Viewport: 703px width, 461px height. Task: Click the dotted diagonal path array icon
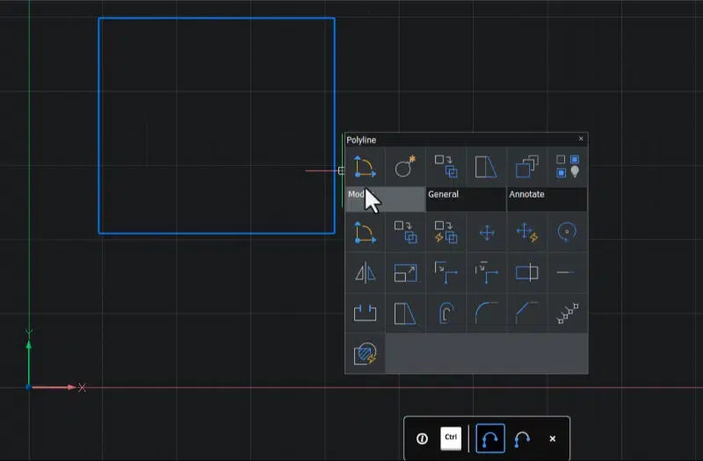point(567,313)
